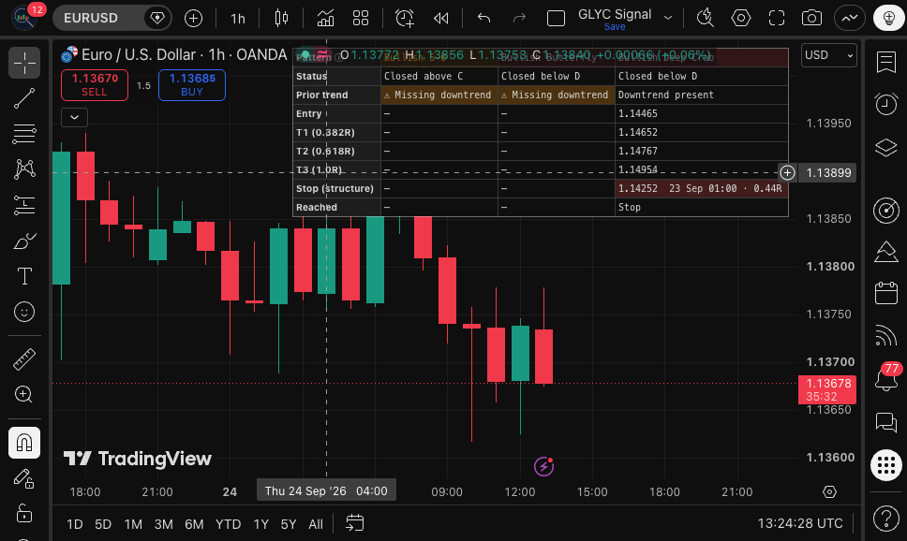This screenshot has height=541, width=907.
Task: Enter fullscreen mode
Action: (x=777, y=19)
